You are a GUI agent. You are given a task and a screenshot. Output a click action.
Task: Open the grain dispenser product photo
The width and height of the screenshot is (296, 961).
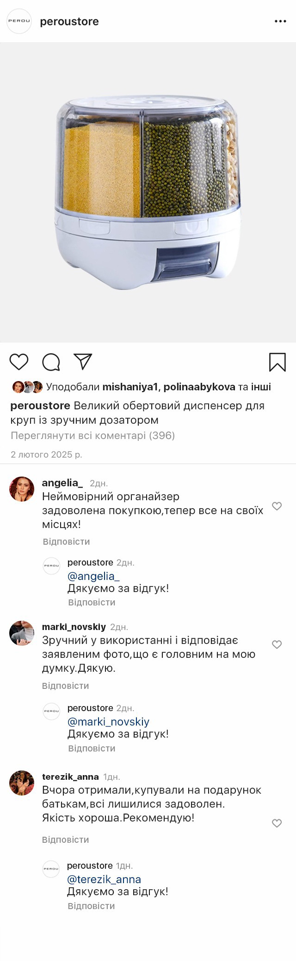pyautogui.click(x=148, y=192)
